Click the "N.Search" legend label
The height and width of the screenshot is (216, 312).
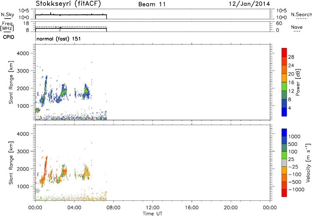301,14
